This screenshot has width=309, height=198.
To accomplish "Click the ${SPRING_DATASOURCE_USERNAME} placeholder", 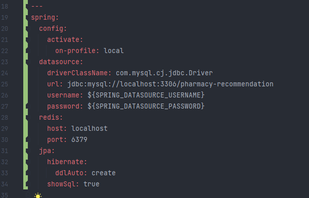I will (146, 95).
